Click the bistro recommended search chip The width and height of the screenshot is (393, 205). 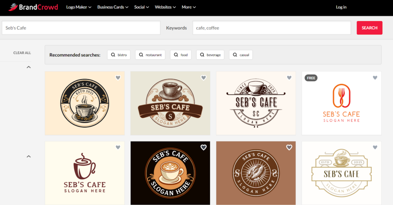[119, 55]
